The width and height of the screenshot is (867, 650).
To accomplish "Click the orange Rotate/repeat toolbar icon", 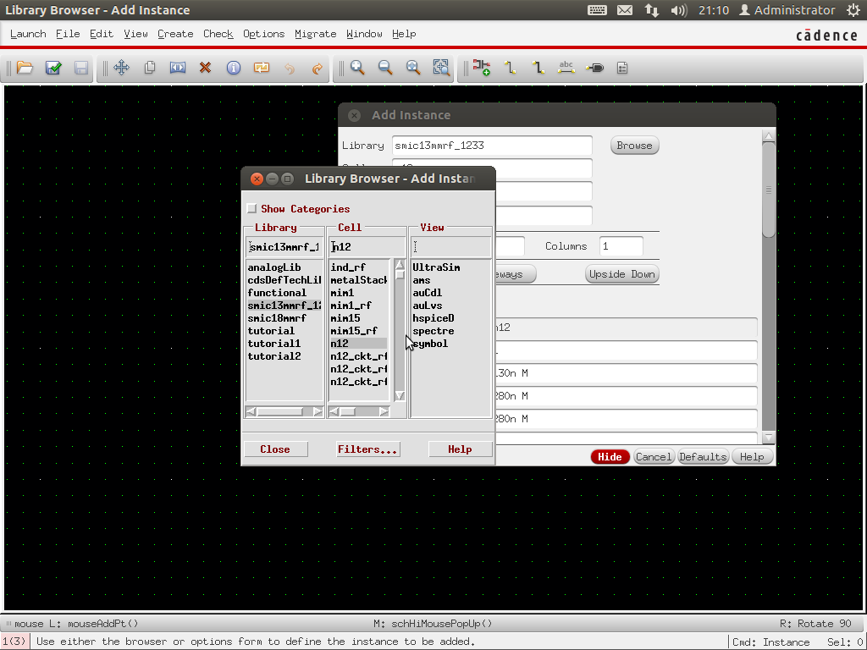I will pyautogui.click(x=262, y=68).
